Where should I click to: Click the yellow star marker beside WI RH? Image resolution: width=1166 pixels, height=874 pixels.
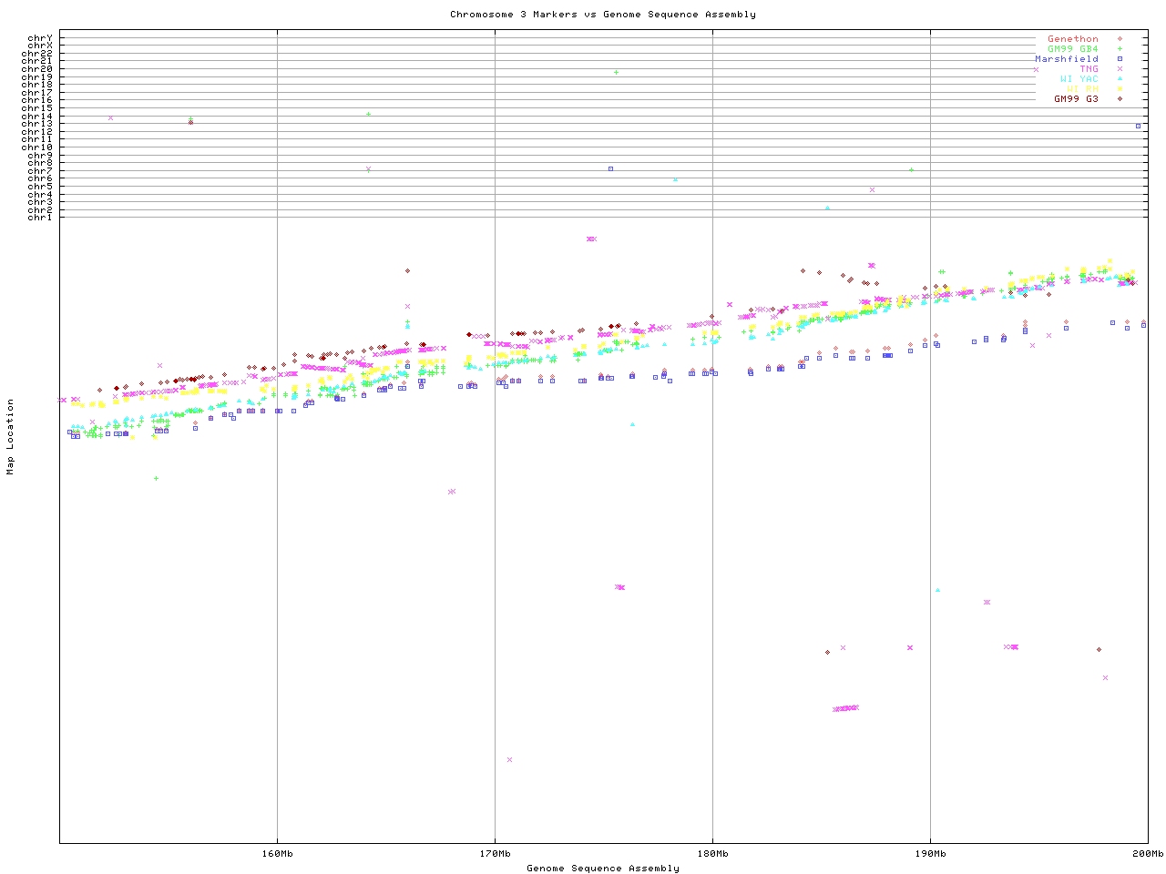click(1120, 89)
